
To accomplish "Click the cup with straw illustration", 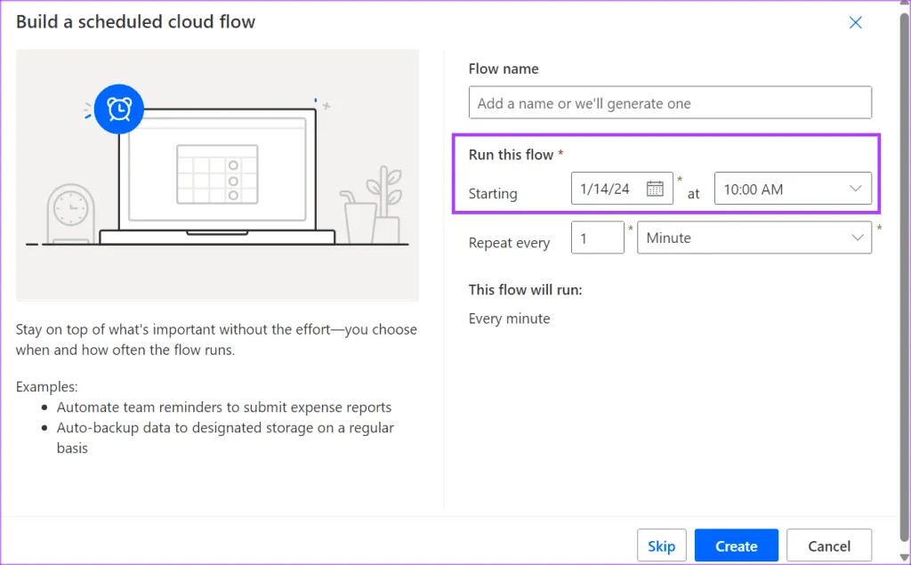I will [359, 218].
